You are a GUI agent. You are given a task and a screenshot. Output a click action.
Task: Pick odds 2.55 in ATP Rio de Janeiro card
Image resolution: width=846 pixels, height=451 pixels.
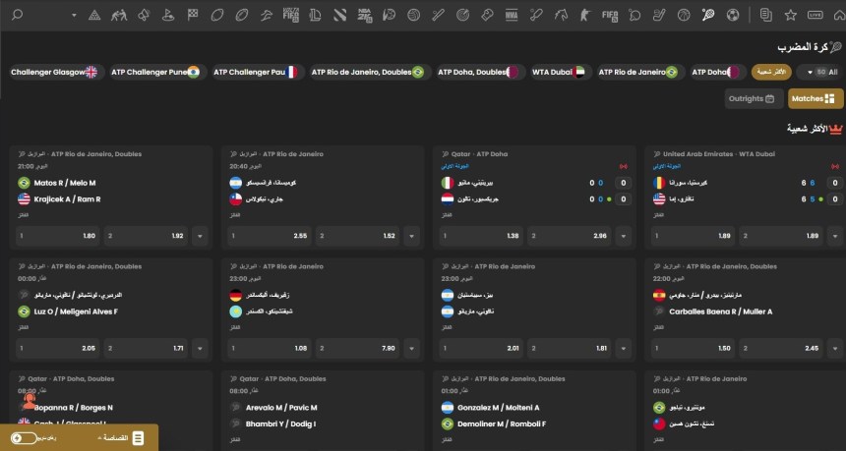click(270, 236)
